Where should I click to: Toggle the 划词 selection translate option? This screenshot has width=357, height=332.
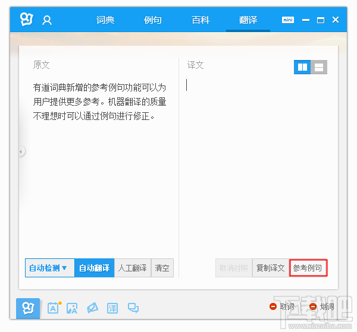pos(322,306)
